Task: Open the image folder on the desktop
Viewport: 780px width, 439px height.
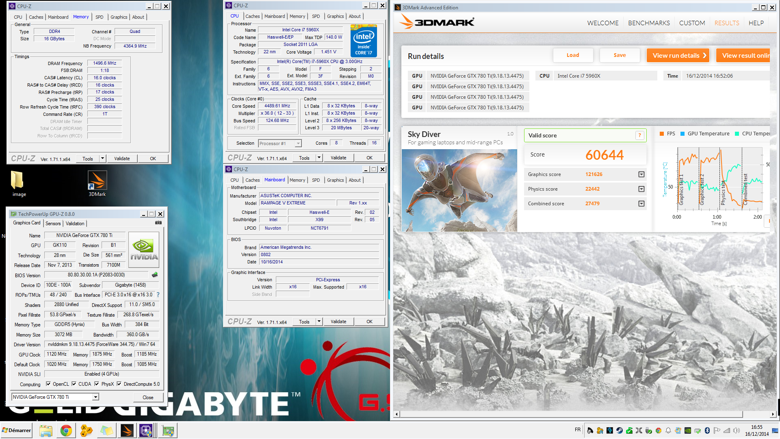Action: (x=17, y=180)
